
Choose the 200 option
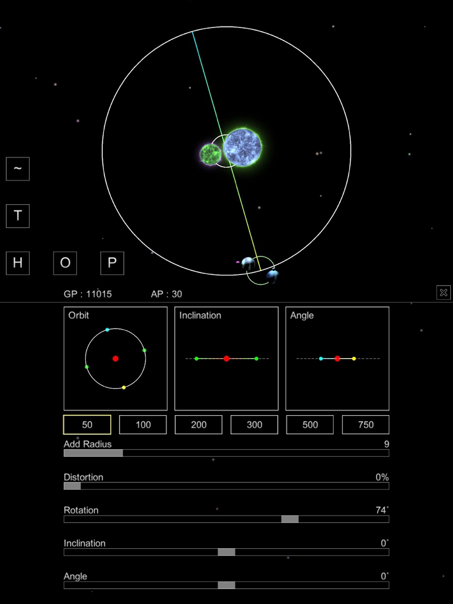199,425
